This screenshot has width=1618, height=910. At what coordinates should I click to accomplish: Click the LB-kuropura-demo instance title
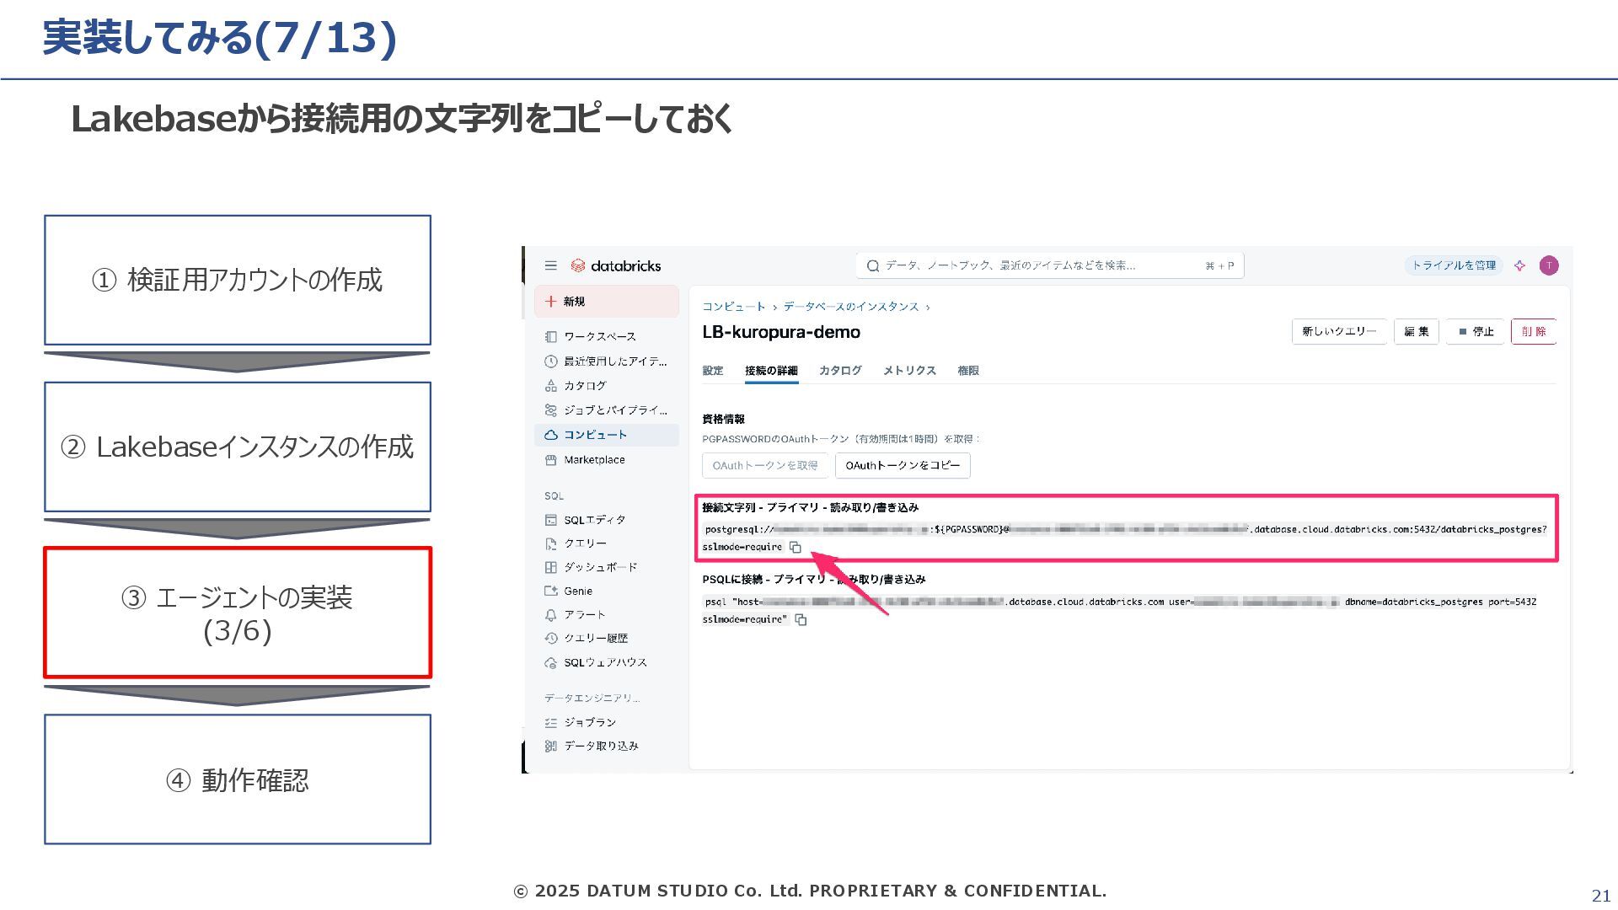point(781,332)
